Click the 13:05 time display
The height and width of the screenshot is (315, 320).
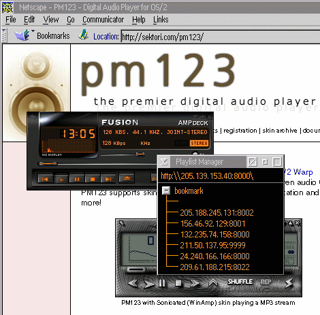[x=78, y=133]
